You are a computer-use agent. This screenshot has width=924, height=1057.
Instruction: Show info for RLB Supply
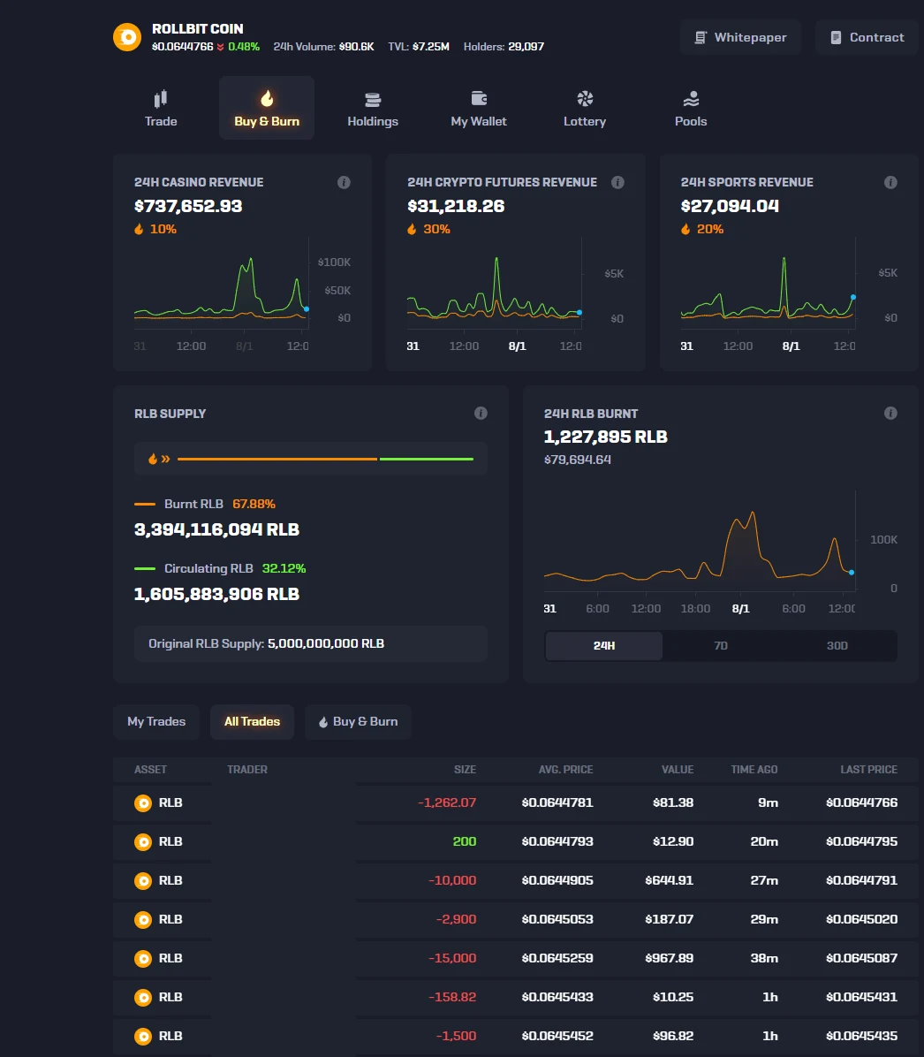(481, 414)
